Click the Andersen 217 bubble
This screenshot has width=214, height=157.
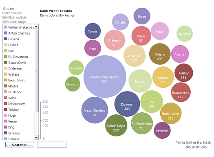point(135,56)
